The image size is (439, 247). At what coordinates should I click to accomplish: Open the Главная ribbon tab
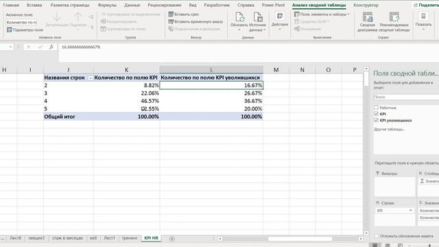(x=11, y=5)
